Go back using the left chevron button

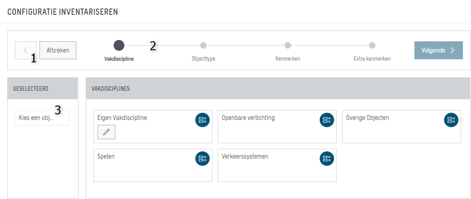point(26,50)
